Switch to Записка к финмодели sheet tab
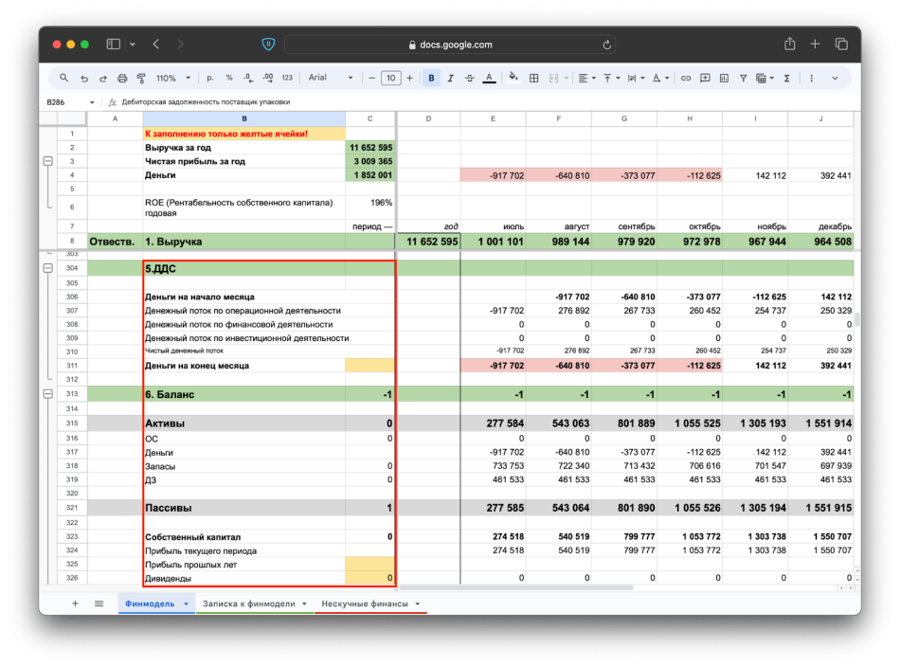 (x=249, y=603)
